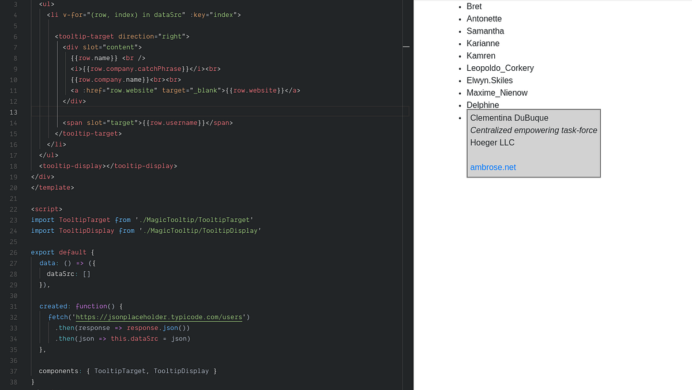Click the Hoeger LLC company name
The width and height of the screenshot is (692, 390).
tap(492, 142)
